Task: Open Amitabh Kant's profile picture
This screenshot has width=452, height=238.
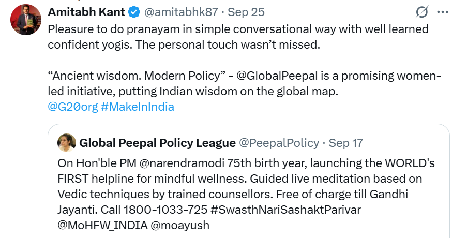Action: tap(26, 20)
